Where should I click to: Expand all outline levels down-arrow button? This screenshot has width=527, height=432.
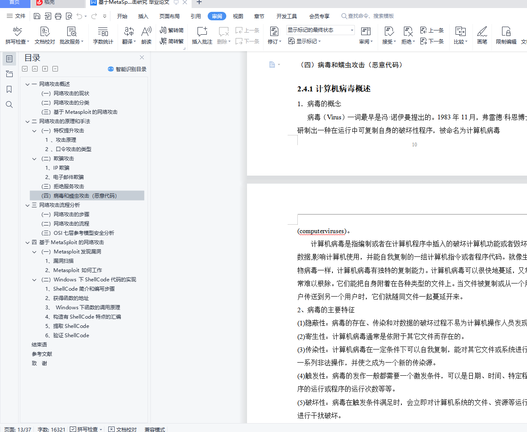[25, 69]
